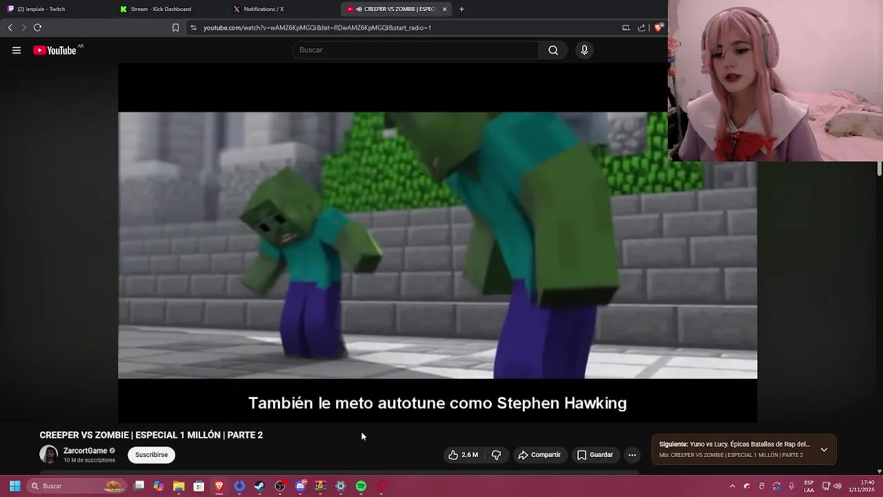Open Spotify from the taskbar
The width and height of the screenshot is (883, 497).
coord(361,486)
